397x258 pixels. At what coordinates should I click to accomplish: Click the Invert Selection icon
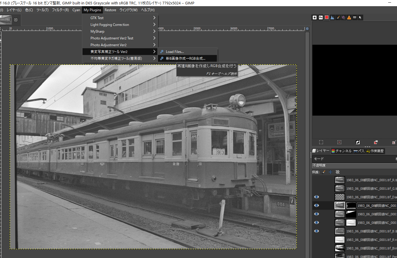(358, 142)
